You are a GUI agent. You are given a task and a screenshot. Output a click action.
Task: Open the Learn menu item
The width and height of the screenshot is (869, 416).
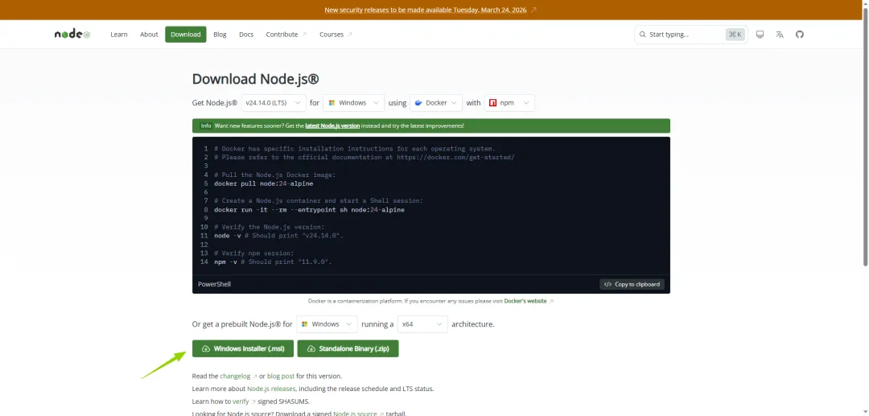pos(118,35)
